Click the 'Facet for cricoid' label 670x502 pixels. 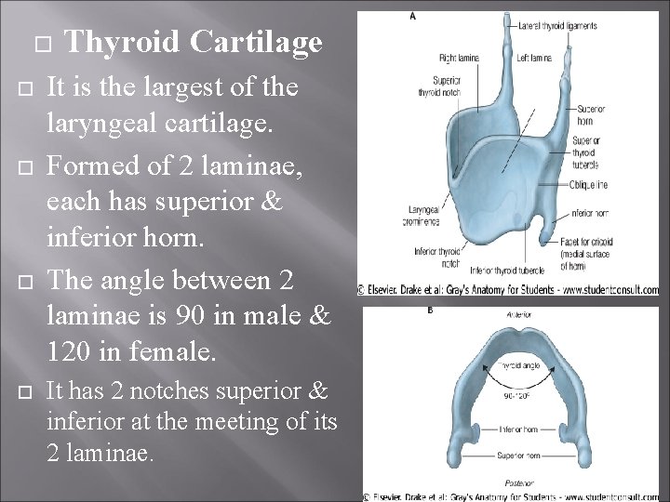(586, 254)
